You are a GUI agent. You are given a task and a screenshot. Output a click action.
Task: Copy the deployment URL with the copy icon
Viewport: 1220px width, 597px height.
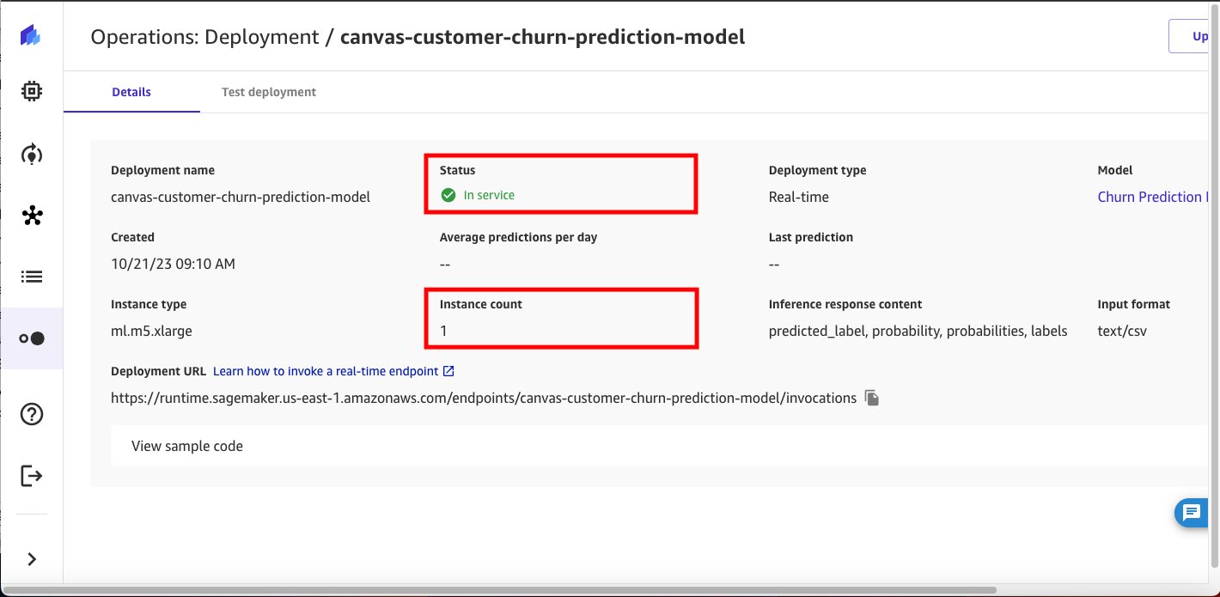click(x=872, y=398)
